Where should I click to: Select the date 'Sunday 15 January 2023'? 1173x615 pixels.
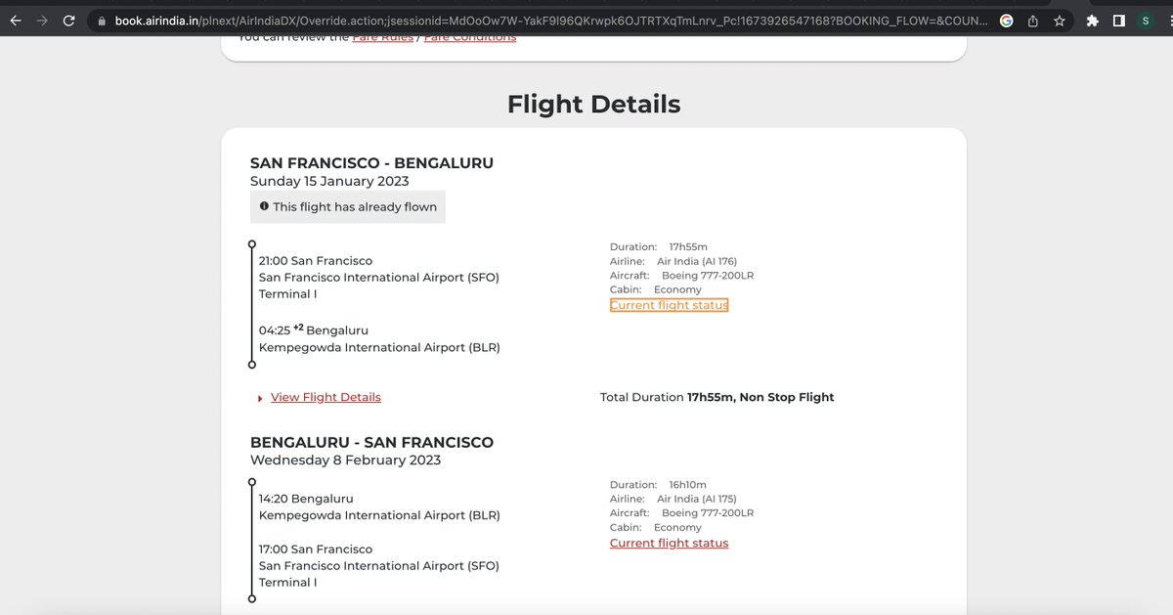(x=329, y=181)
